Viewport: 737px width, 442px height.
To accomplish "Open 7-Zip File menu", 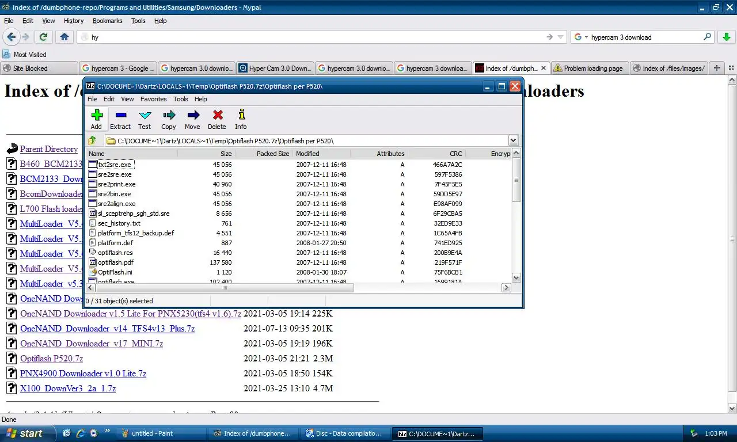I will (92, 99).
